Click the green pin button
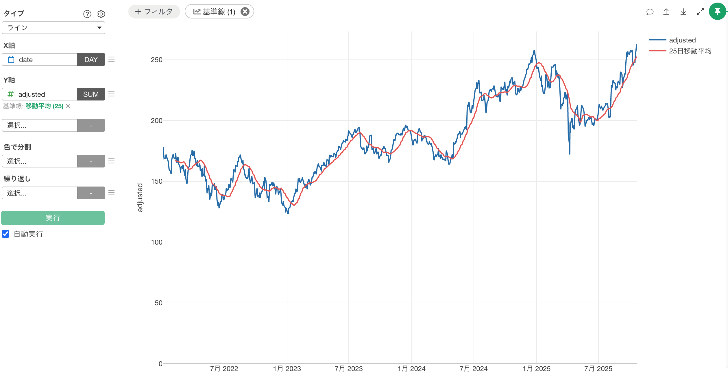Image resolution: width=728 pixels, height=380 pixels. (717, 12)
